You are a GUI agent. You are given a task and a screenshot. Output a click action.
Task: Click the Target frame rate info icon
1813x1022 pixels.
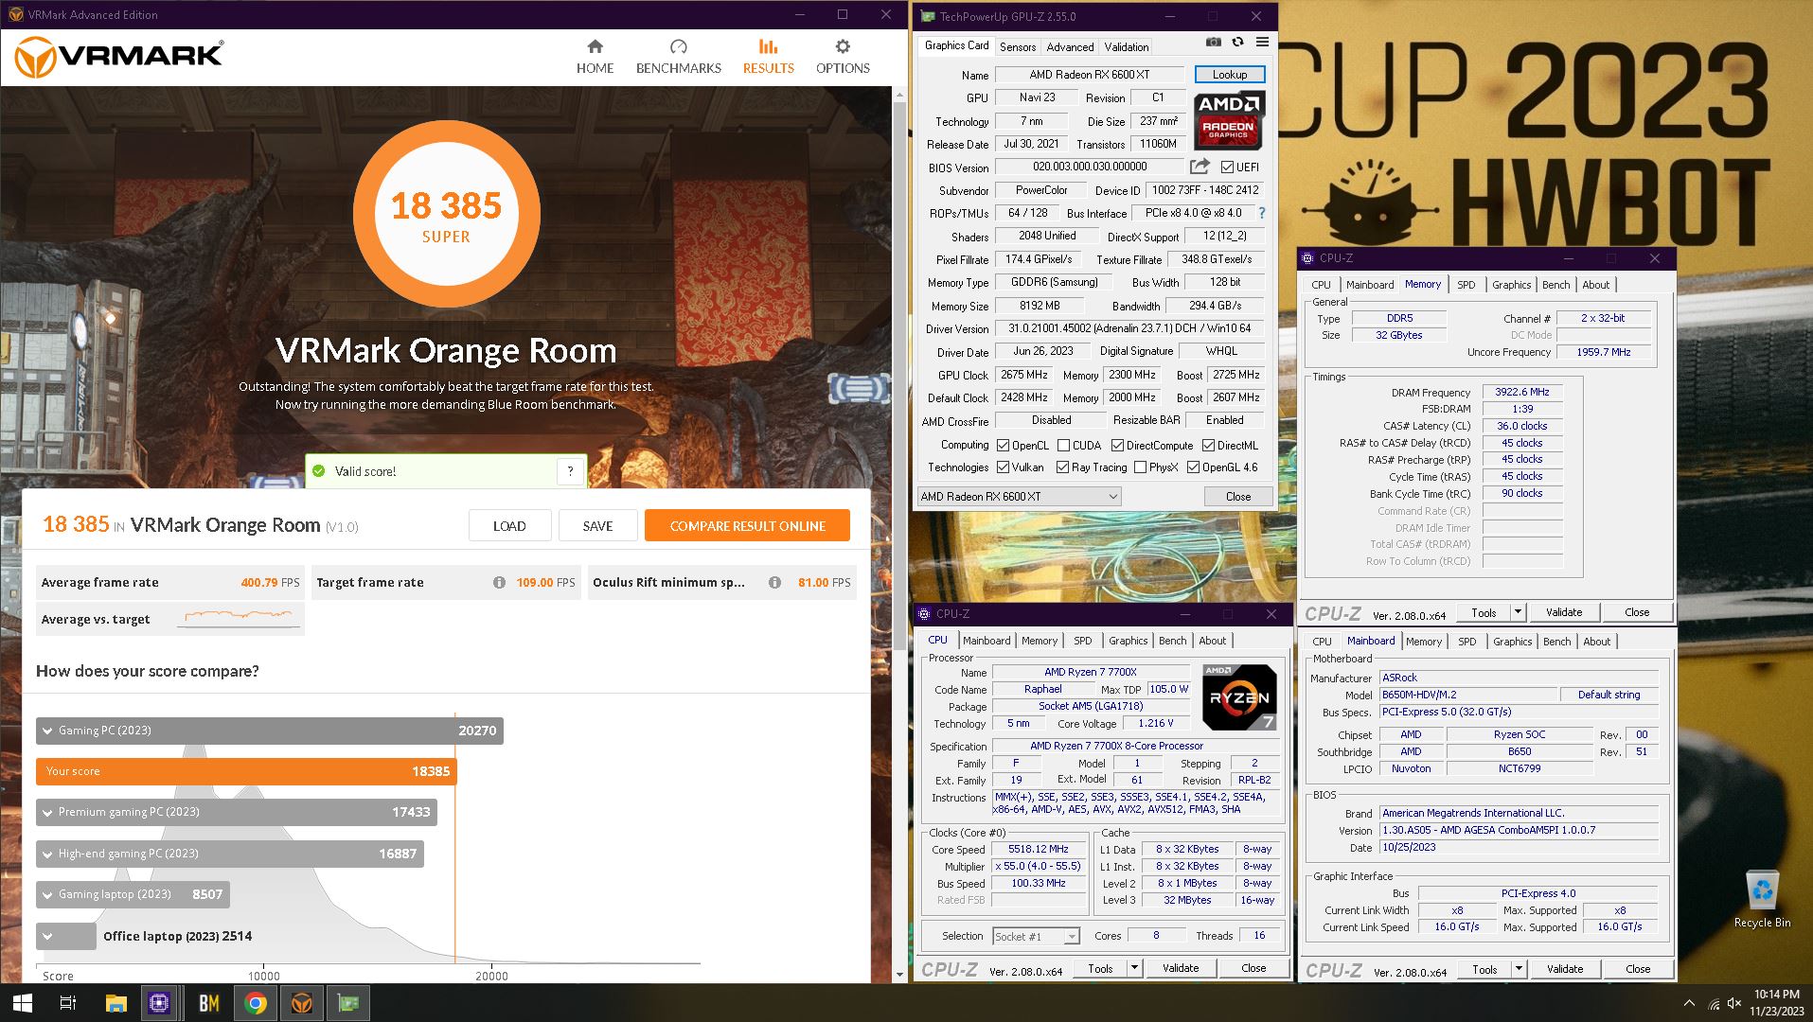click(x=499, y=583)
